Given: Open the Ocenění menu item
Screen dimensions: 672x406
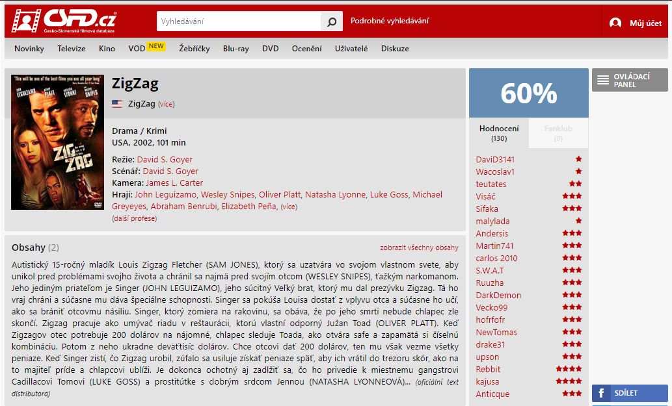Looking at the screenshot, I should pyautogui.click(x=307, y=48).
